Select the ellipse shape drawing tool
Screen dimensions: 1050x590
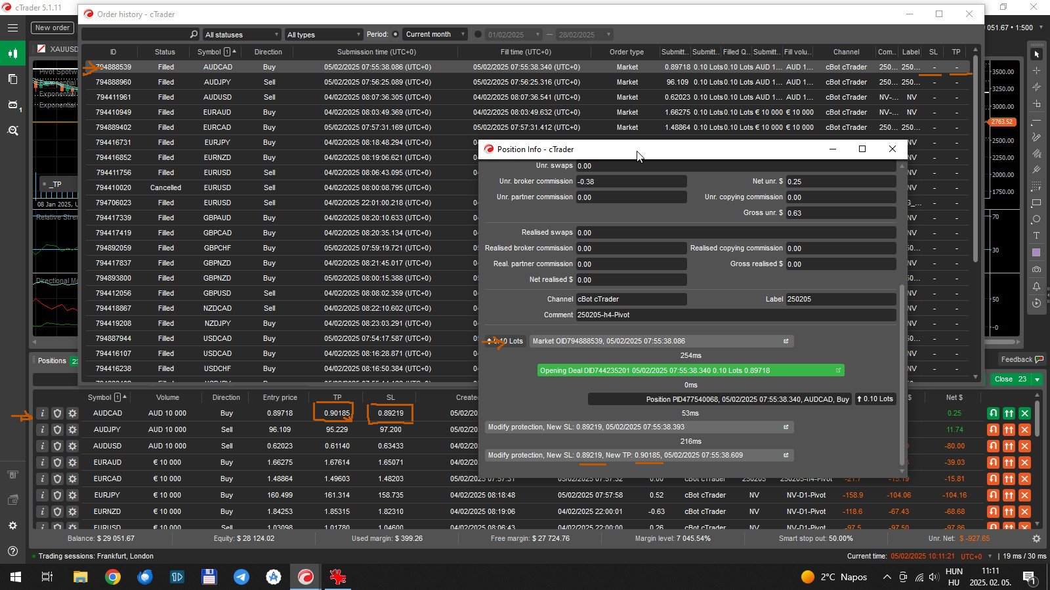[x=1036, y=220]
